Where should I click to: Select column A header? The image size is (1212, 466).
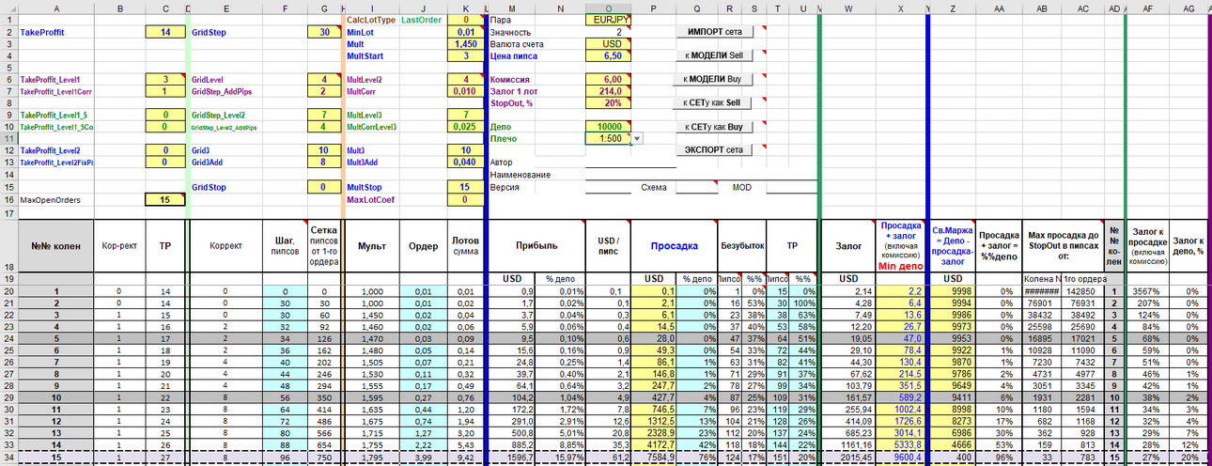(56, 8)
